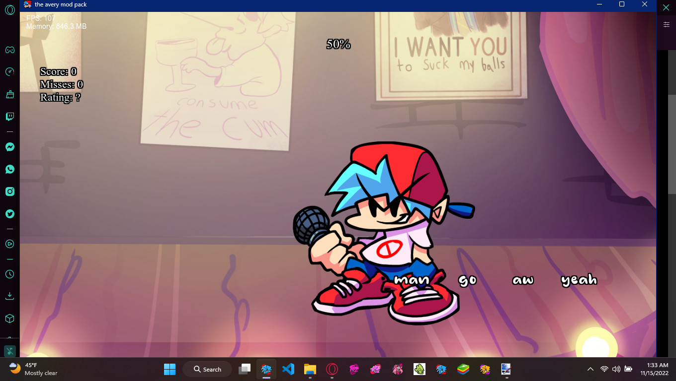Click the Opera panel vertical scrollbar
Image resolution: width=676 pixels, height=381 pixels.
pos(673,144)
